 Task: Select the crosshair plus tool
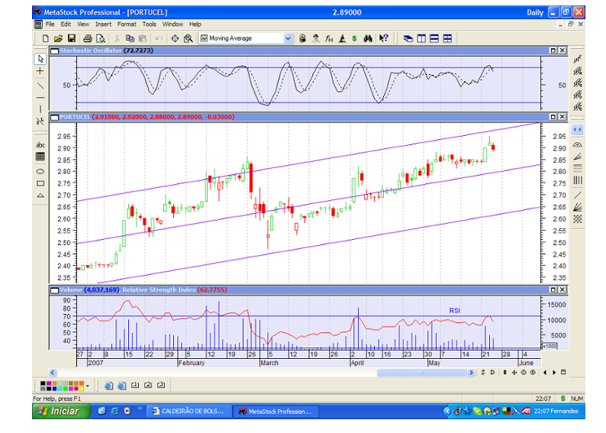click(x=40, y=71)
